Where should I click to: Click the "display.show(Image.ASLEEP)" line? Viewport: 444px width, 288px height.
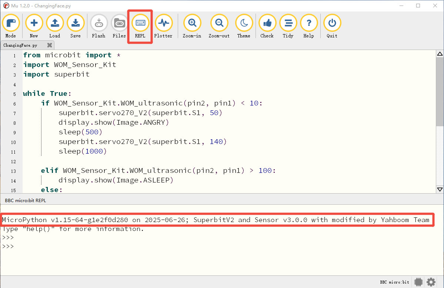116,180
